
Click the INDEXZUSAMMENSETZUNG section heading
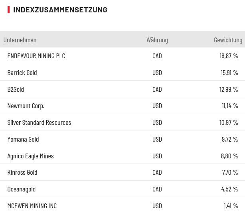point(60,10)
